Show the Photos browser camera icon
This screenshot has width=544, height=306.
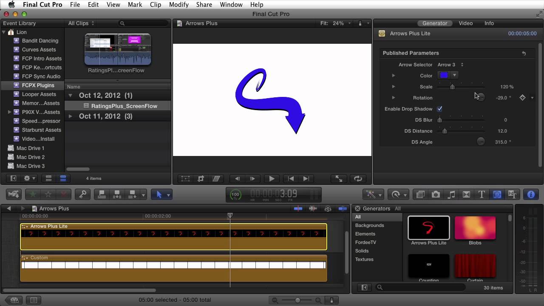[436, 195]
